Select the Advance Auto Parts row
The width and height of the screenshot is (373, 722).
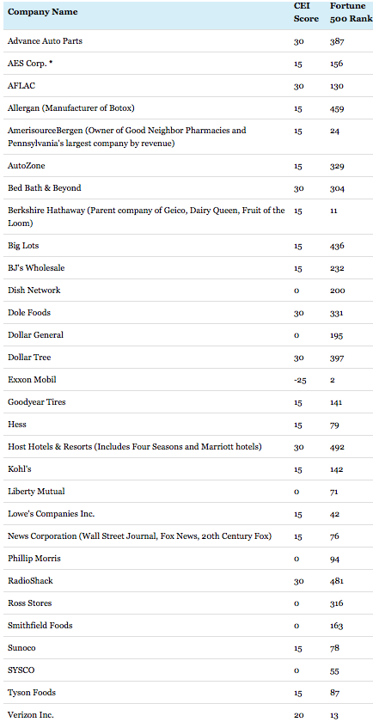186,41
